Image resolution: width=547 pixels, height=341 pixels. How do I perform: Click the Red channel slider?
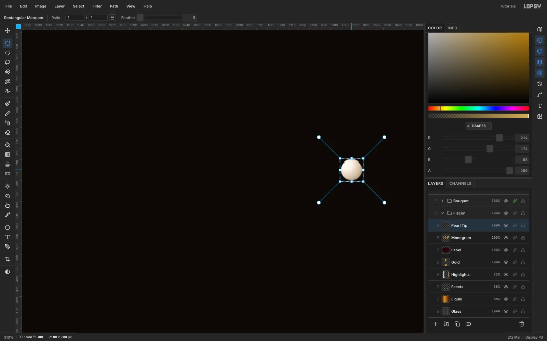pos(478,138)
